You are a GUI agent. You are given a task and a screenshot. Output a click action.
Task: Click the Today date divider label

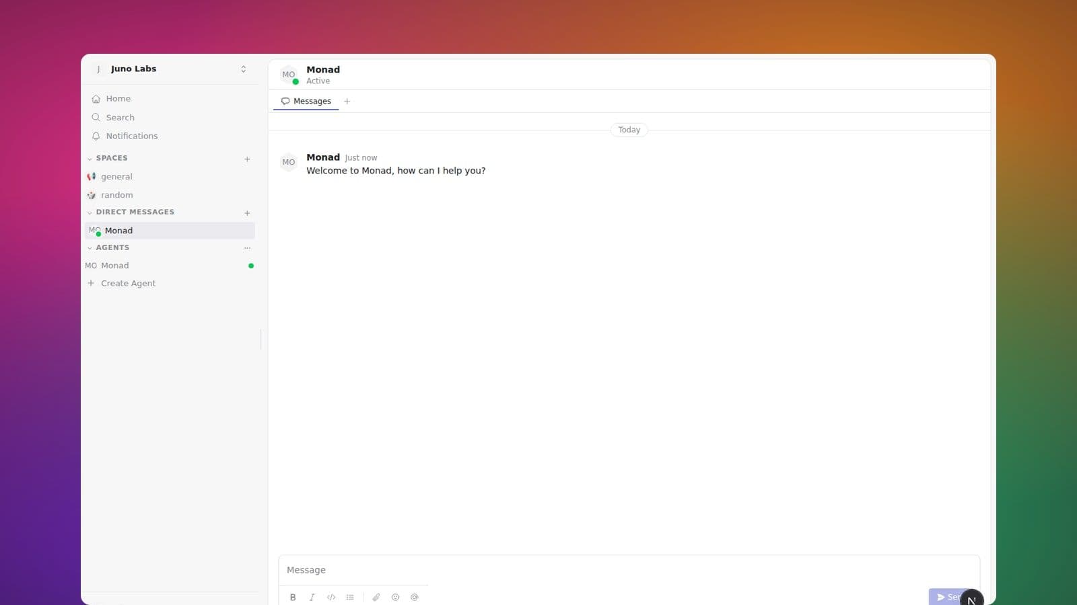coord(629,130)
